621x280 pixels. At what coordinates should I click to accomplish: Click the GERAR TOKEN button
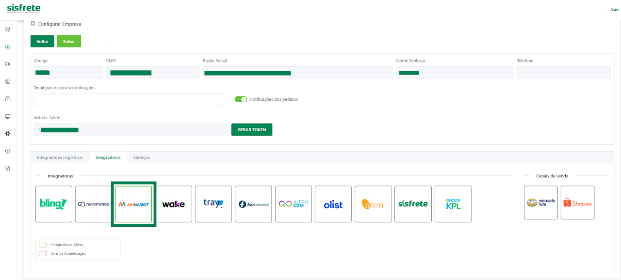[x=252, y=129]
